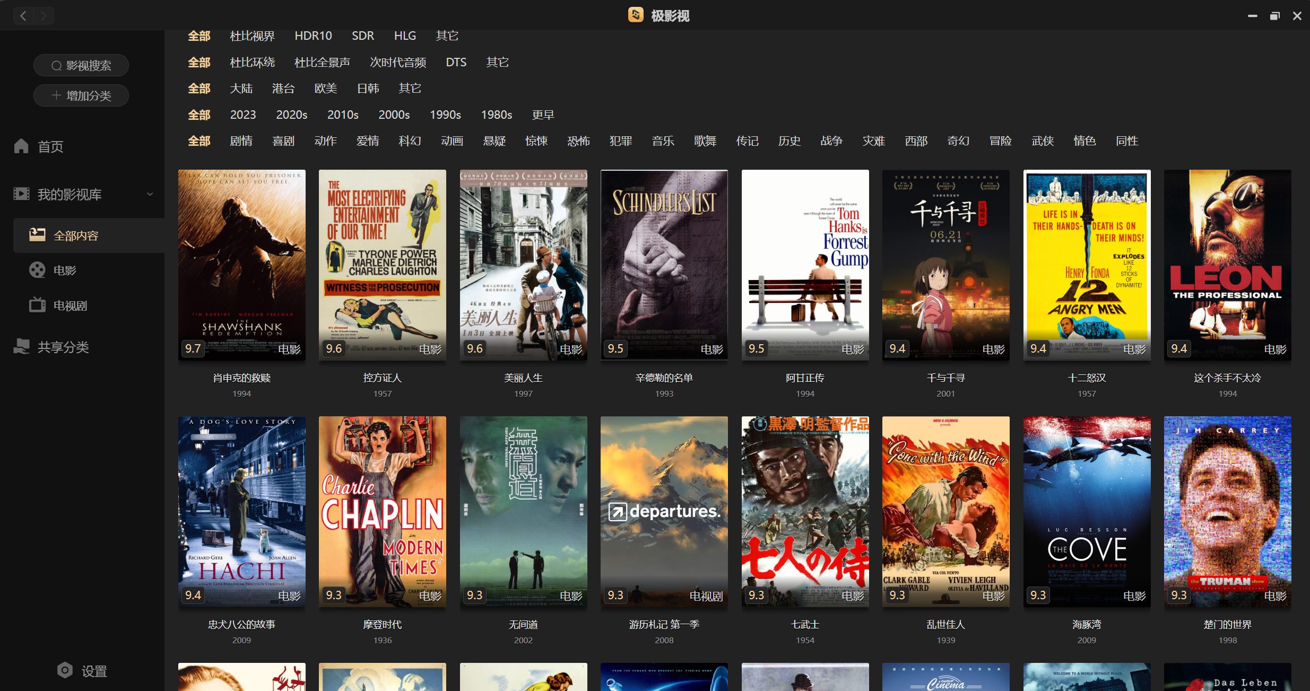Image resolution: width=1310 pixels, height=691 pixels.
Task: Click the My Library film strip icon
Action: coord(21,194)
